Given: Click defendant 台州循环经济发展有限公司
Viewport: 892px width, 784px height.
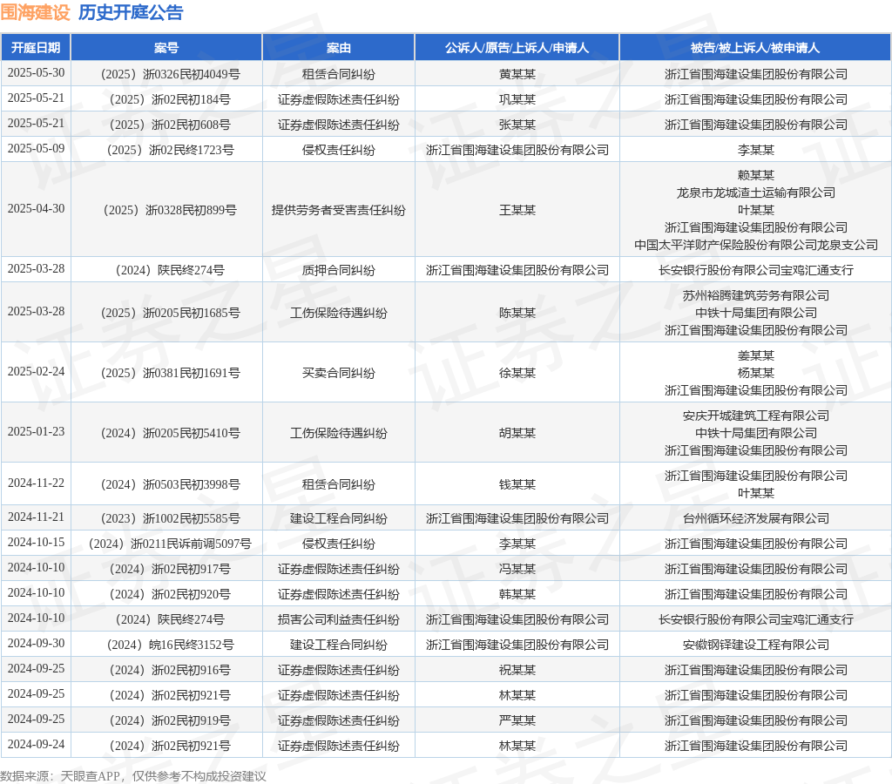Looking at the screenshot, I should 755,519.
